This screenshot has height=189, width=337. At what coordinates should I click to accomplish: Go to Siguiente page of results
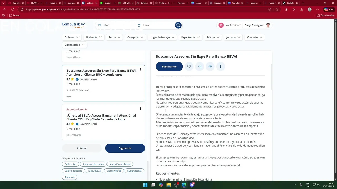(125, 148)
